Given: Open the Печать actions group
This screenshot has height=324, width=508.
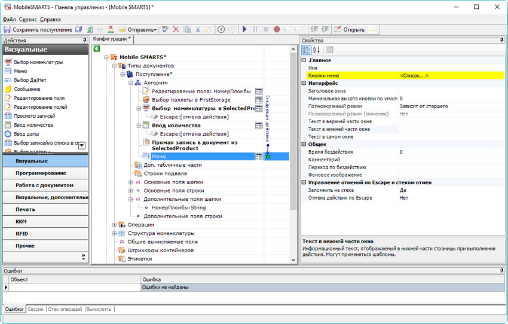Looking at the screenshot, I should click(45, 209).
